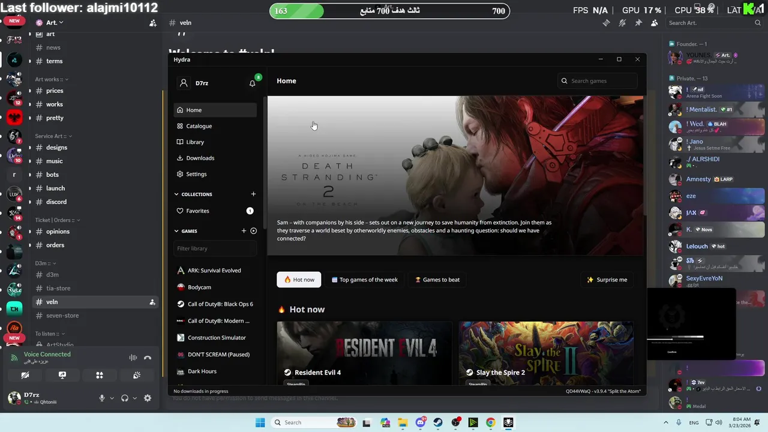The height and width of the screenshot is (432, 768).
Task: Open Bodycam in library list
Action: pyautogui.click(x=215, y=287)
